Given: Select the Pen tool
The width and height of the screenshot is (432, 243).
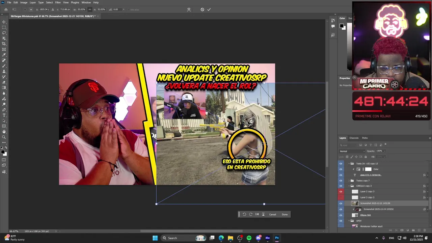Looking at the screenshot, I should coord(4,110).
